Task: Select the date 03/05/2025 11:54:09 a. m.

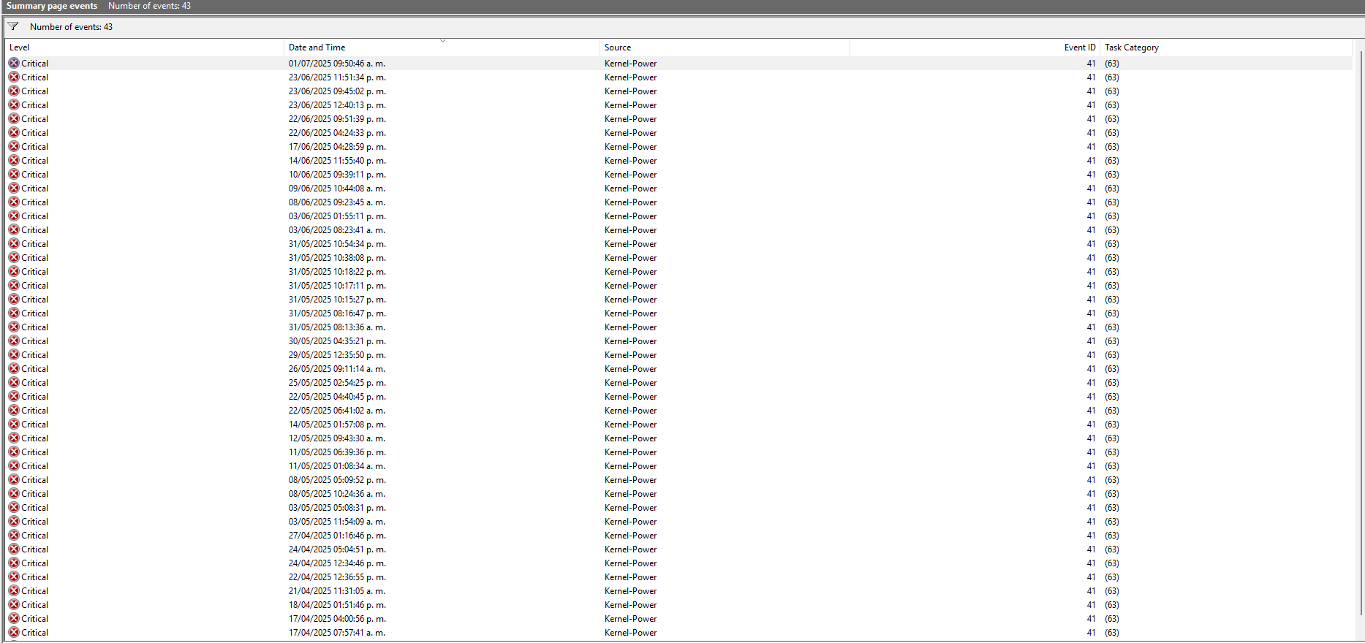Action: pos(337,522)
